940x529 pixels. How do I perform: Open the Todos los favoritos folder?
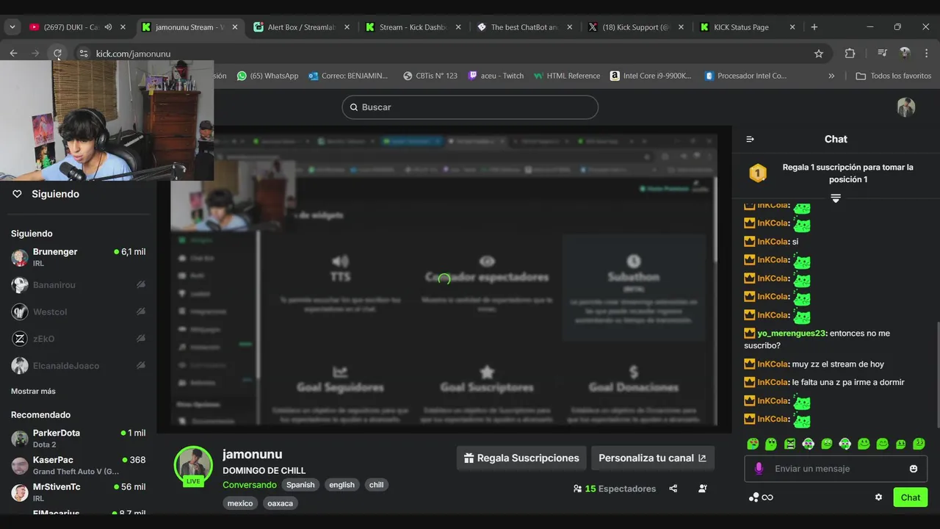[x=893, y=76]
